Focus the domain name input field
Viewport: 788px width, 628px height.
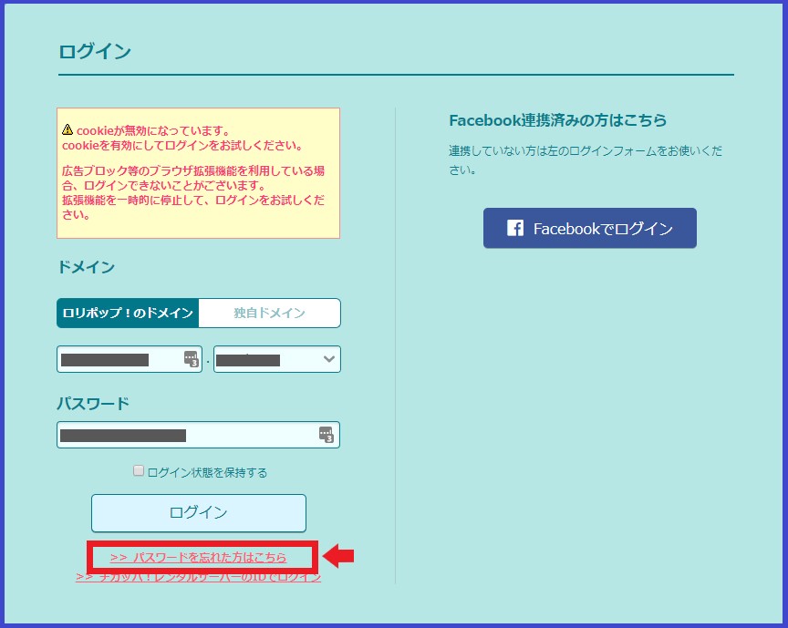click(x=130, y=359)
